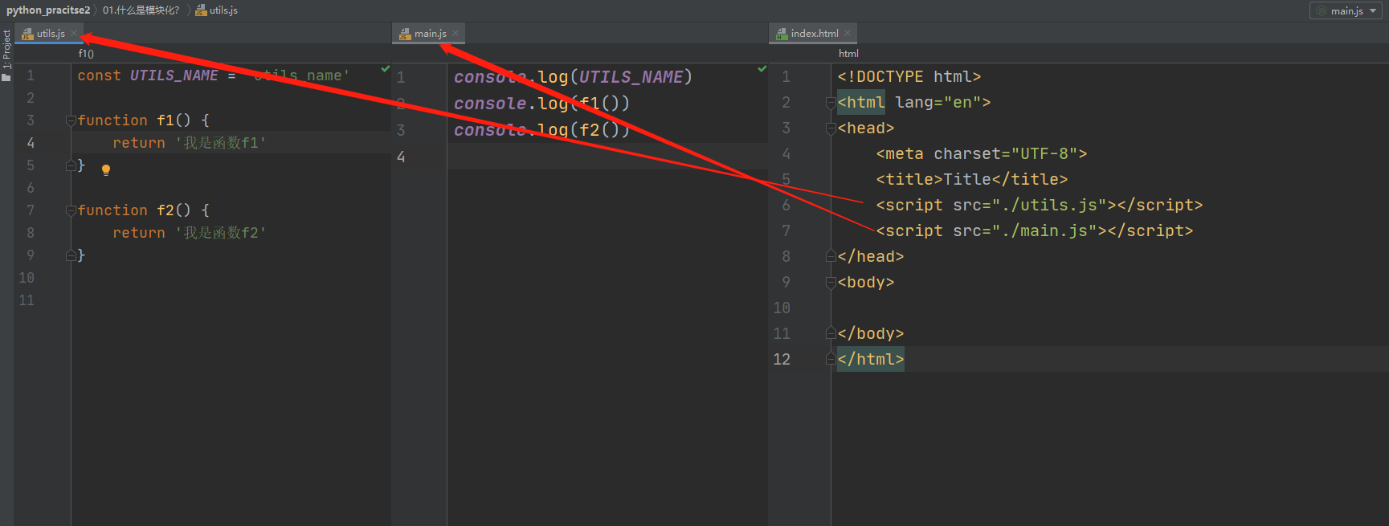
Task: Click utils.js in the navigation bar
Action: (x=217, y=10)
